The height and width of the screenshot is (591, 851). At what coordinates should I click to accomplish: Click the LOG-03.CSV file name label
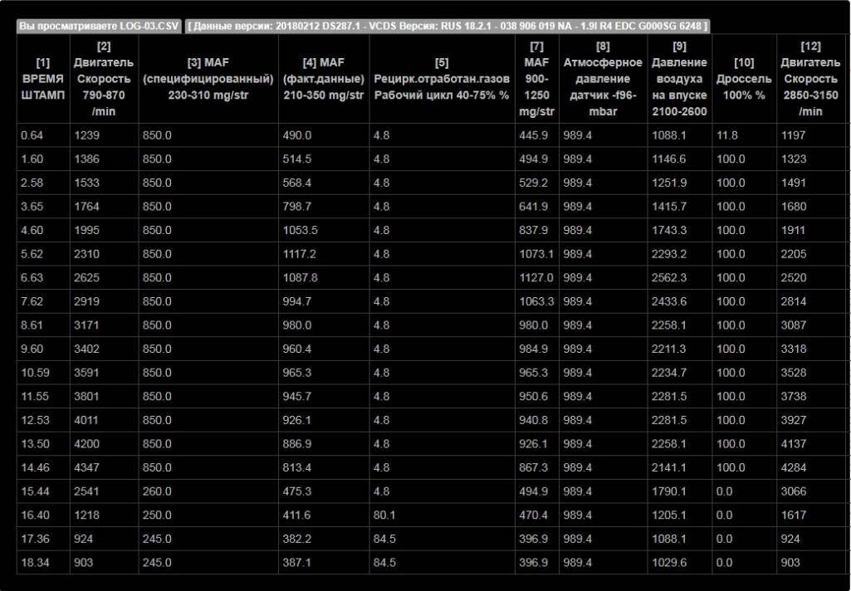[x=99, y=26]
